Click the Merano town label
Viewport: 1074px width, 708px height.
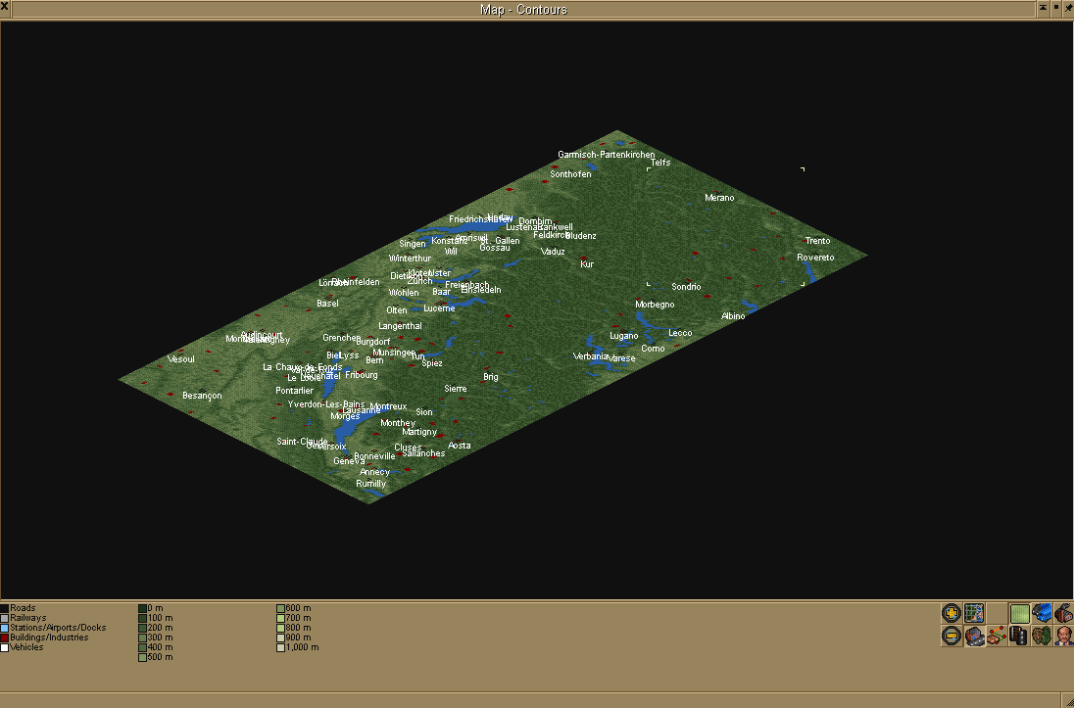pos(719,198)
